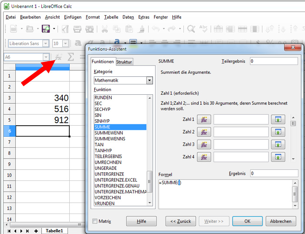Click the << Zurück button
Image resolution: width=305 pixels, height=234 pixels.
click(181, 221)
